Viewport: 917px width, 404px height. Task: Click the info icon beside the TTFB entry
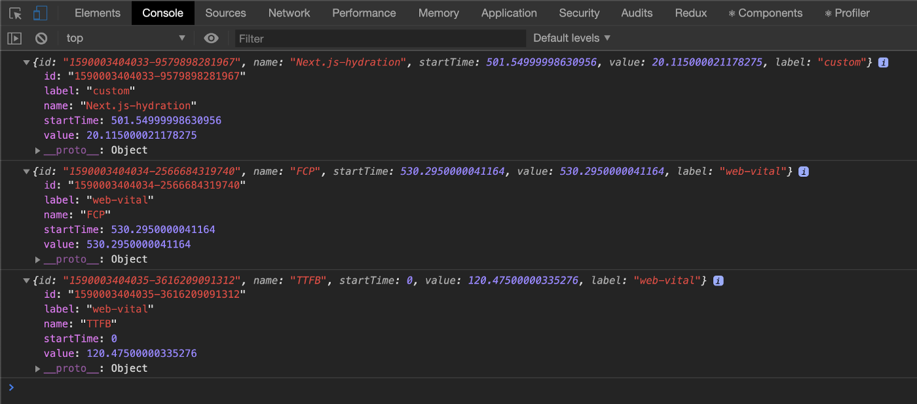tap(718, 280)
